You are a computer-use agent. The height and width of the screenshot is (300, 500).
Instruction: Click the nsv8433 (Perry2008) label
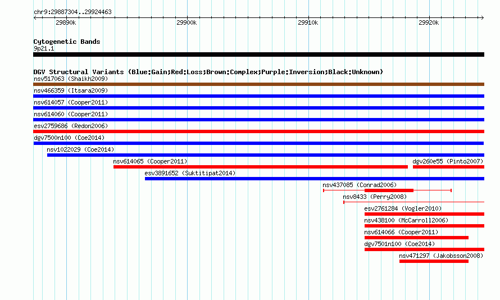click(375, 197)
